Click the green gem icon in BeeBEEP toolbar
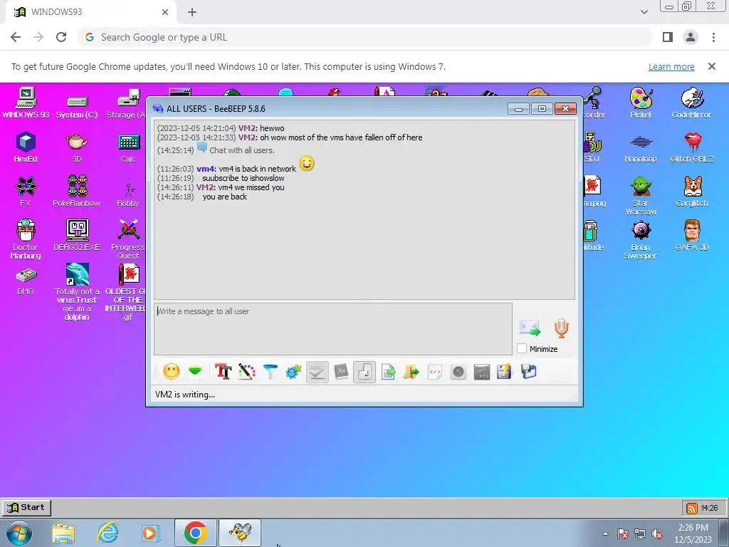Screen dimensions: 729x547 (x=195, y=371)
